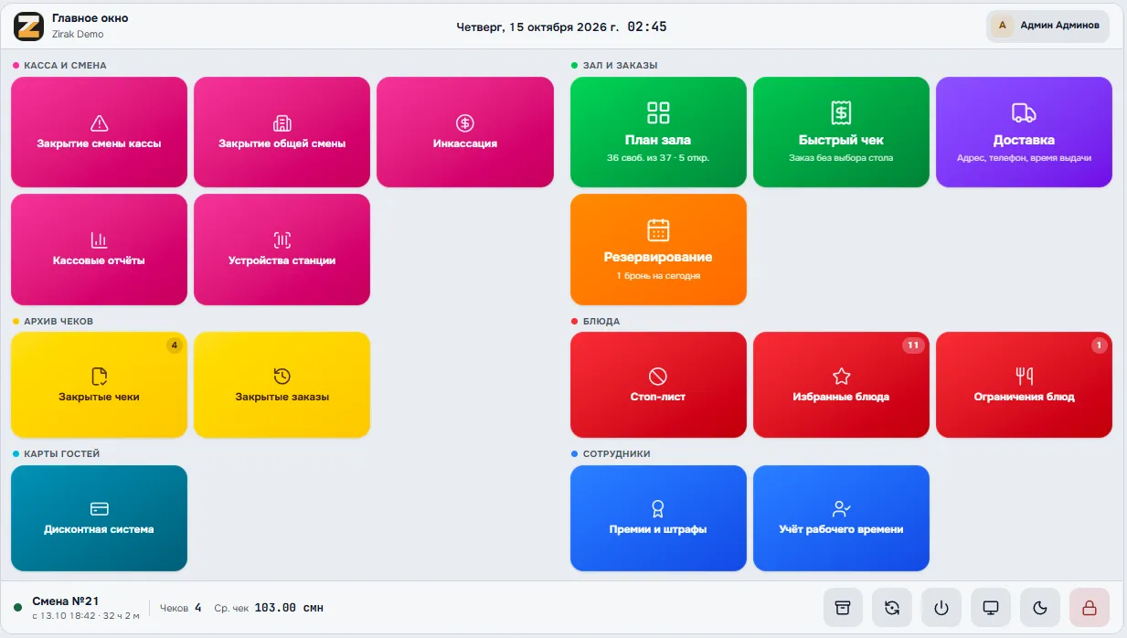The image size is (1127, 638).
Task: Open the План зала tile
Action: pyautogui.click(x=658, y=132)
